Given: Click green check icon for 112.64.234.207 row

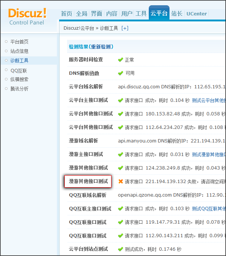Looking at the screenshot, I should 121,127.
